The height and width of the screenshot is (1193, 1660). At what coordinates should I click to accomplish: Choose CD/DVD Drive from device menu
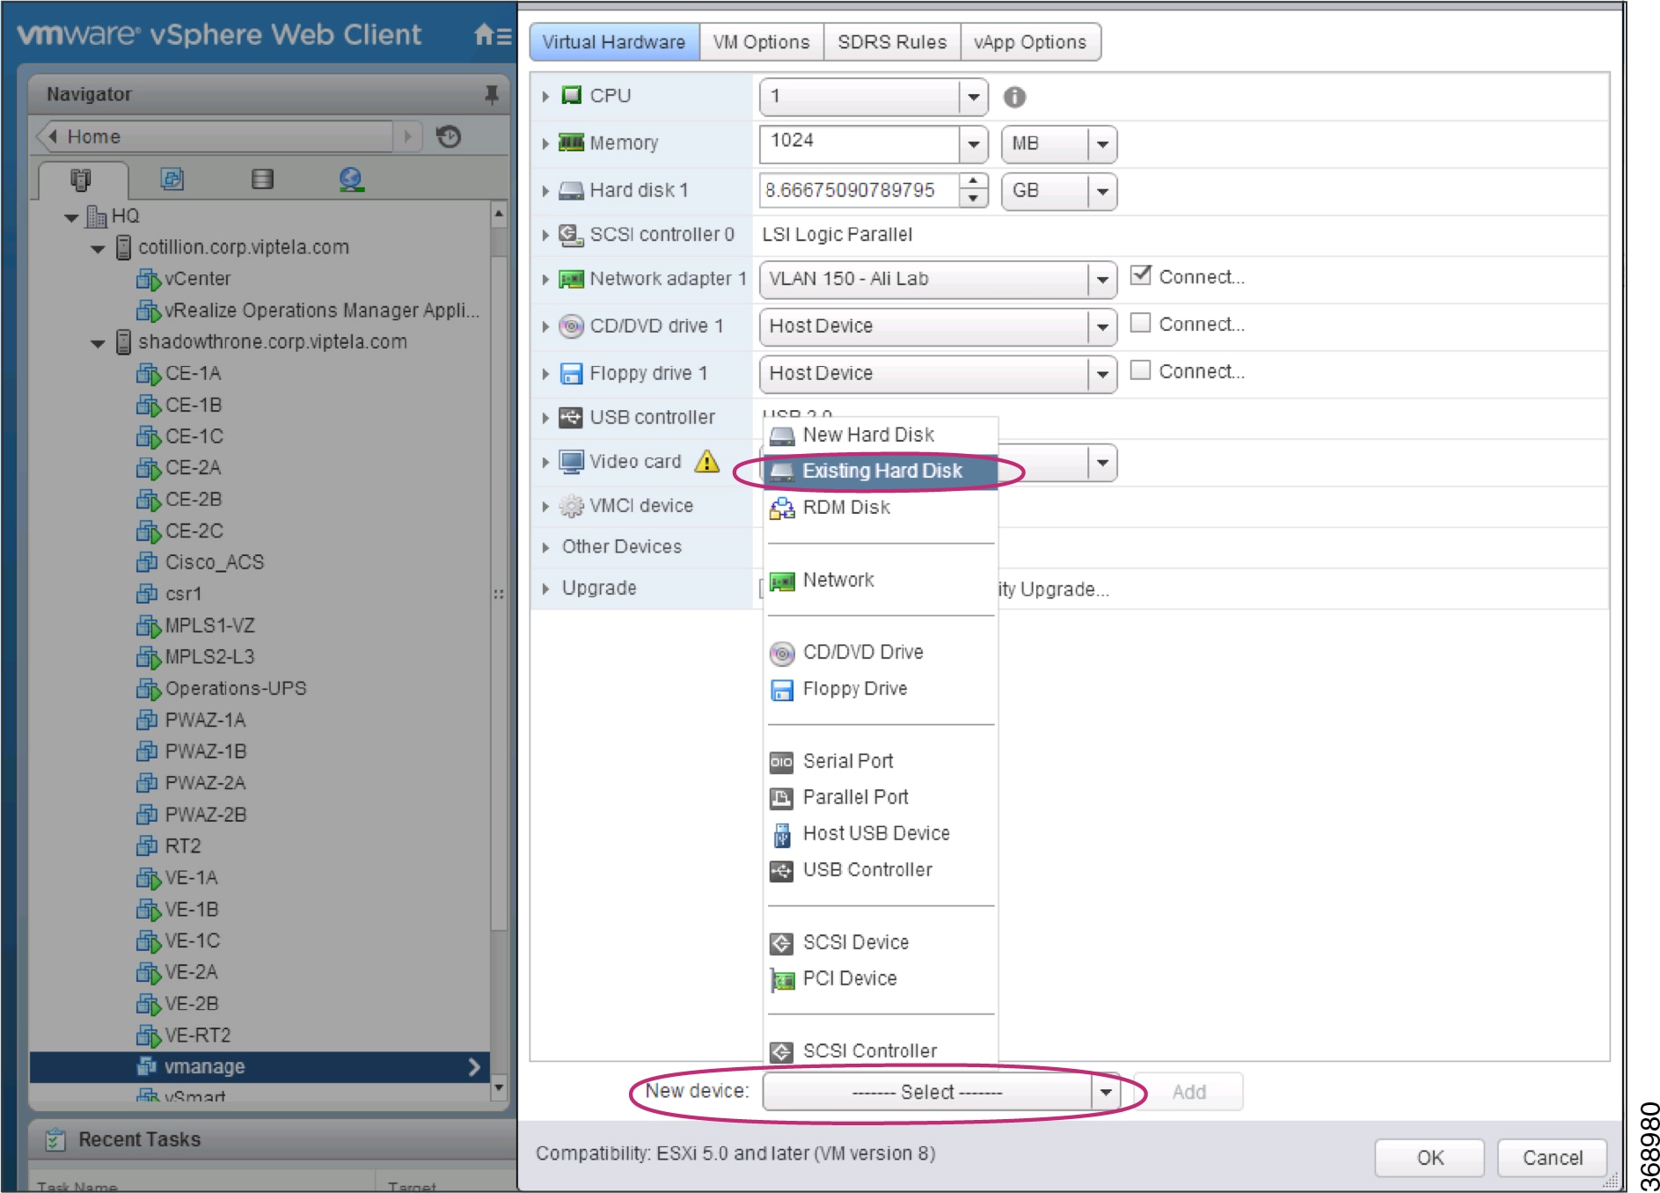[x=881, y=653]
